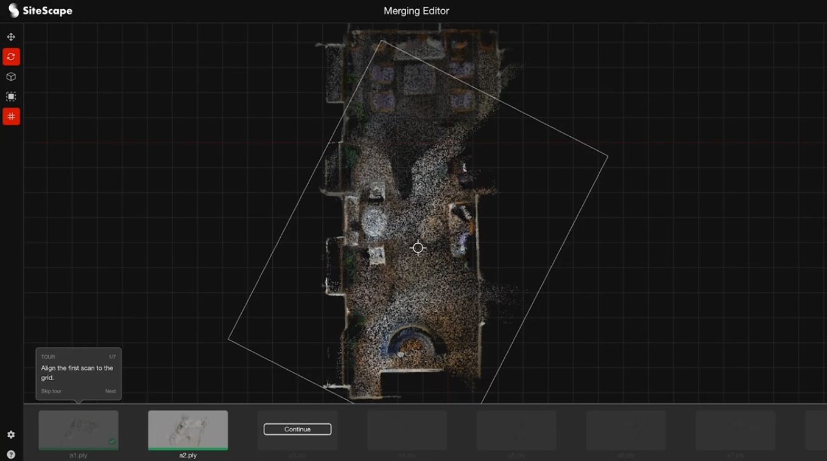Click the a2.ply file name label

[188, 456]
